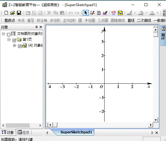The height and width of the screenshot is (141, 166).
Task: Toggle the document object list root checkbox
Action: [x=9, y=35]
